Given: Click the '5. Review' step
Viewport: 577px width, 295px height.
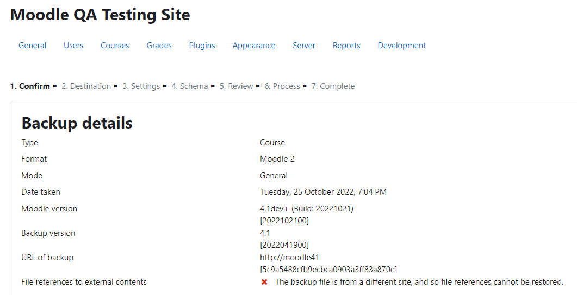Looking at the screenshot, I should [236, 86].
